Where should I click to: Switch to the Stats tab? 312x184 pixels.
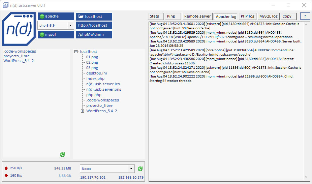(156, 16)
